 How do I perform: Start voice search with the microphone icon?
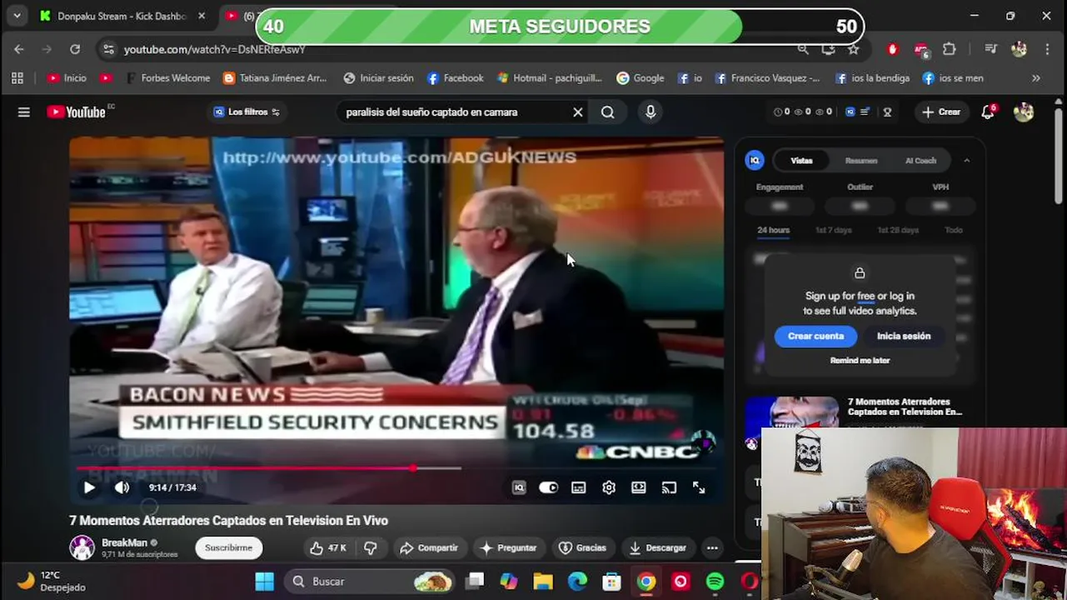point(651,112)
